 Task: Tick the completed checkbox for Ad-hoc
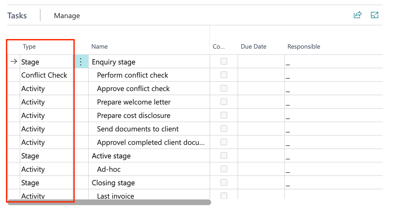[224, 169]
